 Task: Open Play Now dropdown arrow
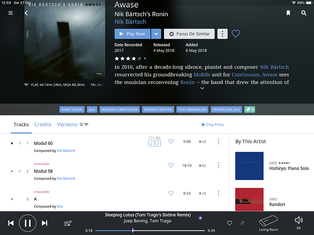(x=156, y=34)
